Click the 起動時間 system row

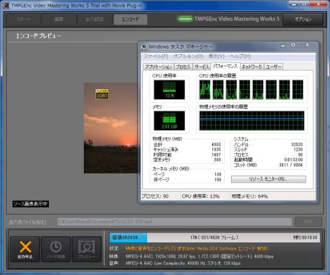coord(268,160)
